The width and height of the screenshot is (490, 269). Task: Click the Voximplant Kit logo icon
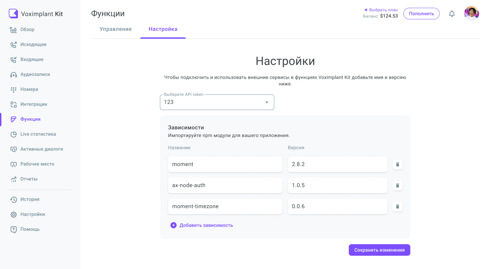[13, 14]
